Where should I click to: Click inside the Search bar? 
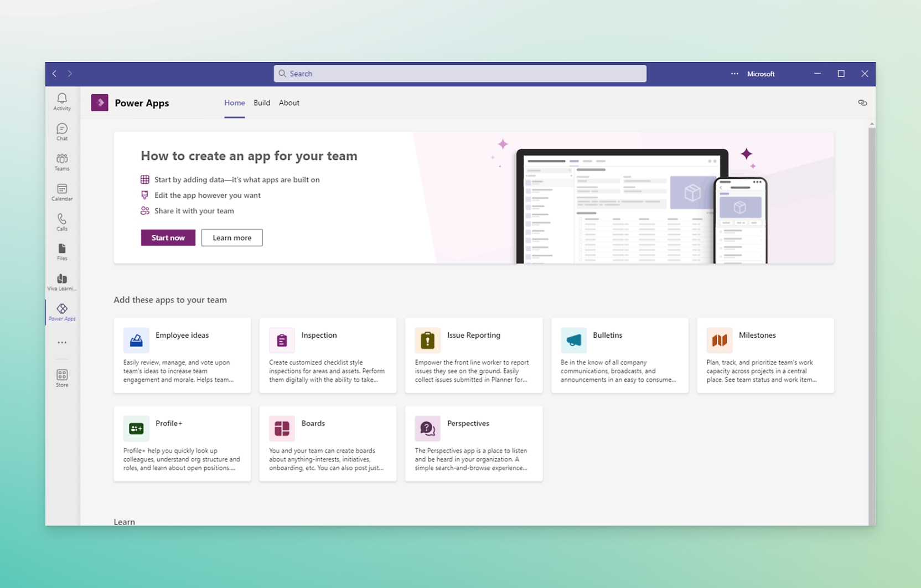459,73
